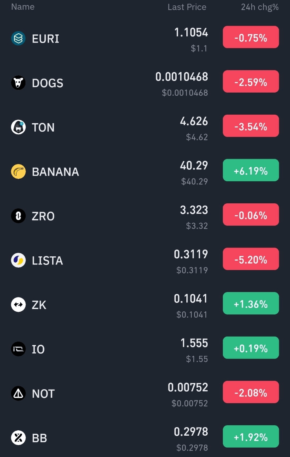
Task: Select the ZK arrows icon
Action: (x=18, y=305)
